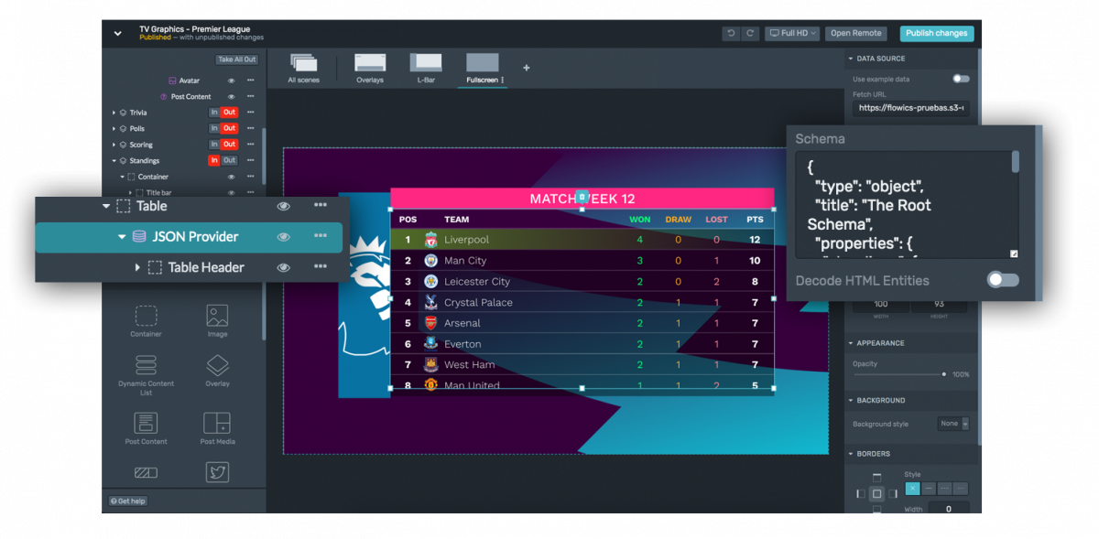Viewport: 1099px width, 539px height.
Task: Add a Post Media element
Action: (x=217, y=427)
